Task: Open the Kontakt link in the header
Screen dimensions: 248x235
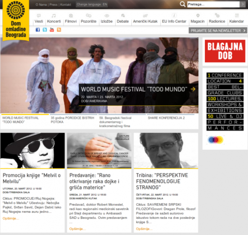Action: click(x=65, y=5)
